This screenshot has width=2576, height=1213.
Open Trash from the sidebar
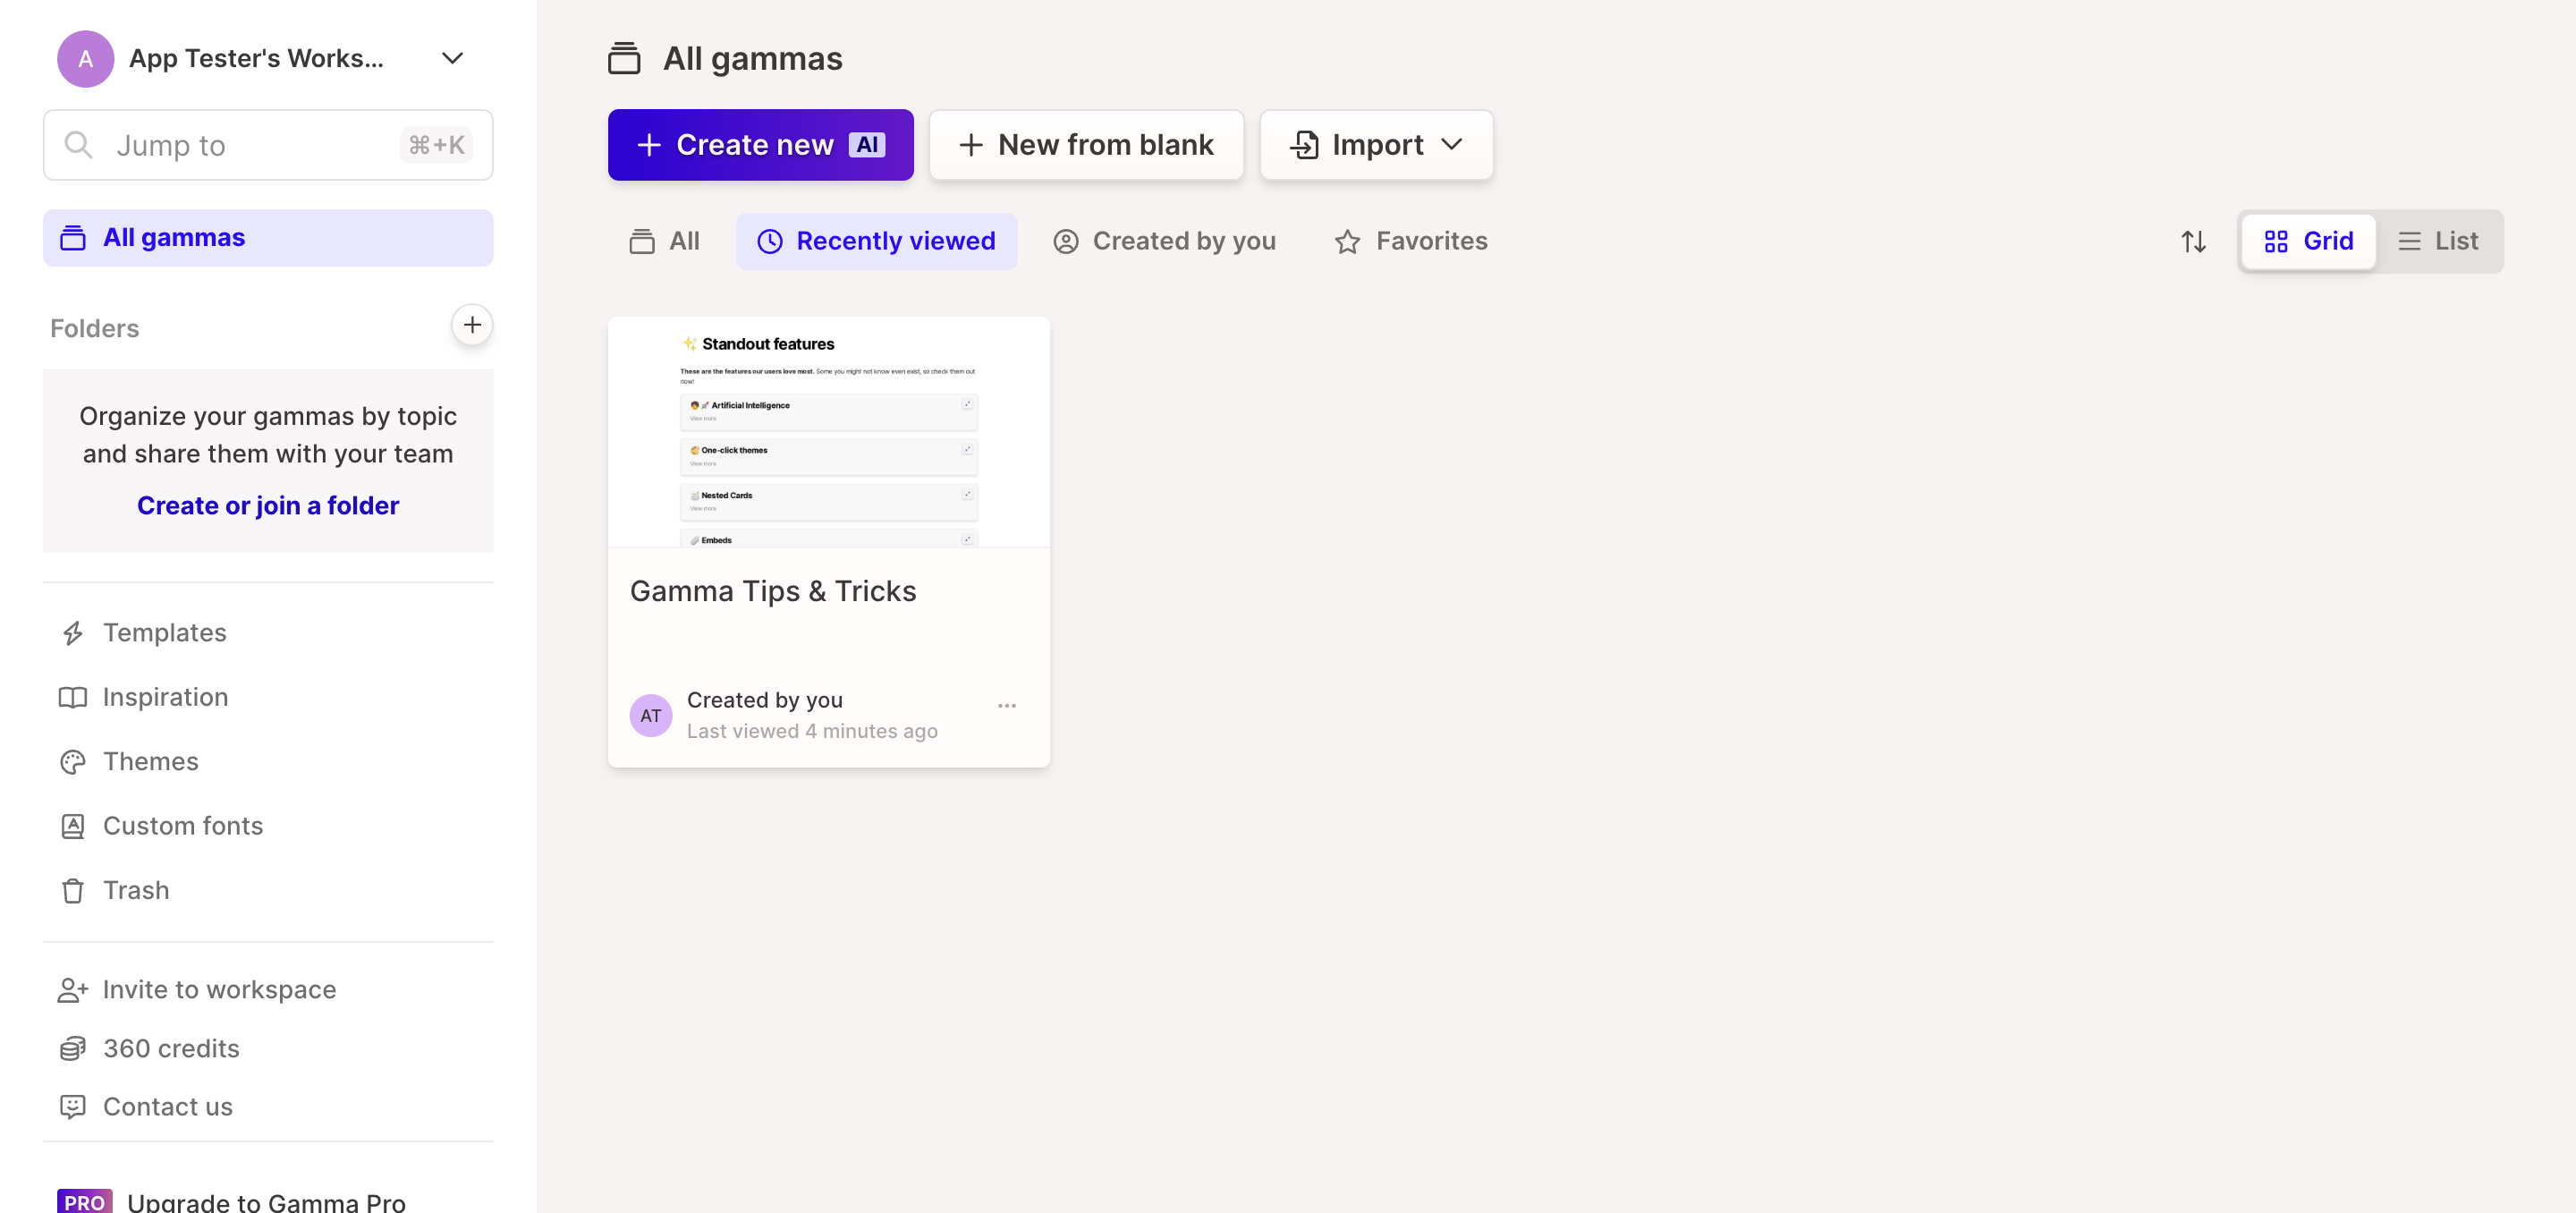click(135, 890)
